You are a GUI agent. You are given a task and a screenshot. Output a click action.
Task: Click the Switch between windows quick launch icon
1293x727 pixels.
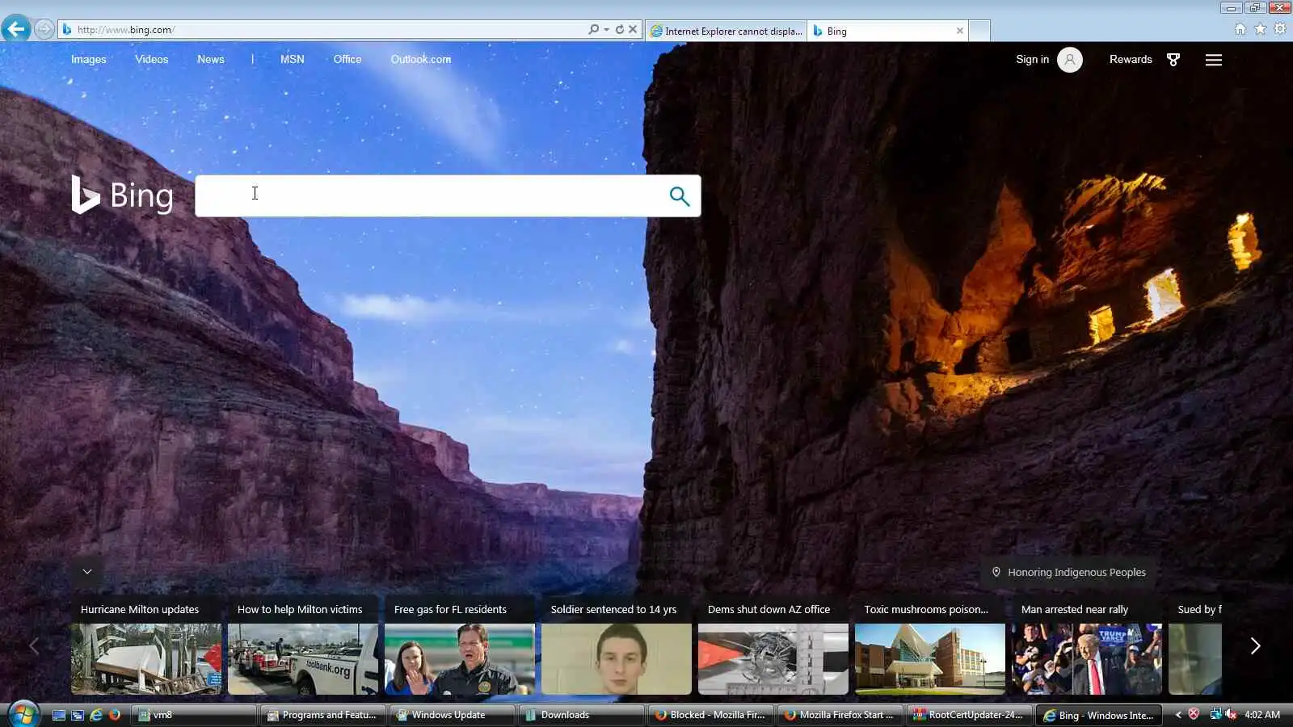click(77, 715)
